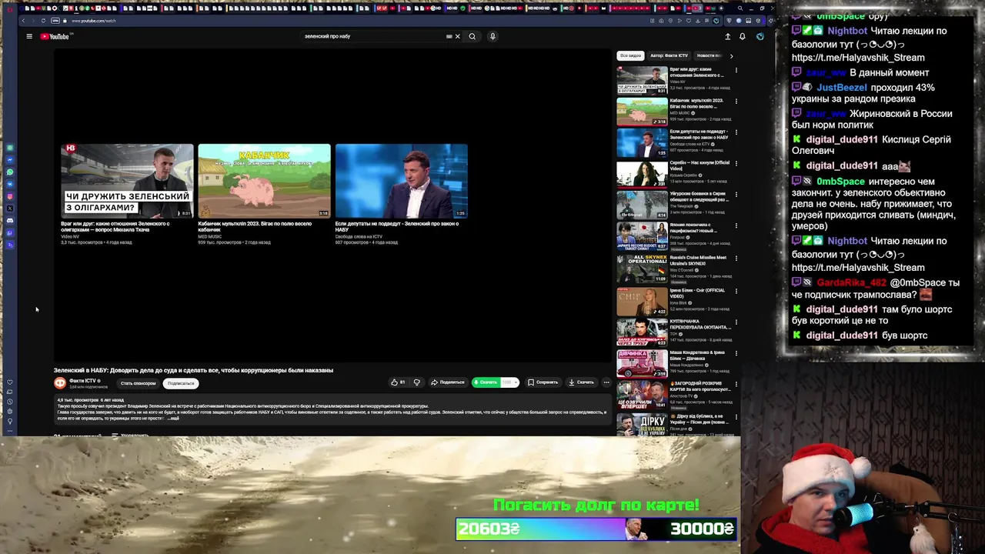Open the YouTube guide hamburger menu

click(x=29, y=36)
